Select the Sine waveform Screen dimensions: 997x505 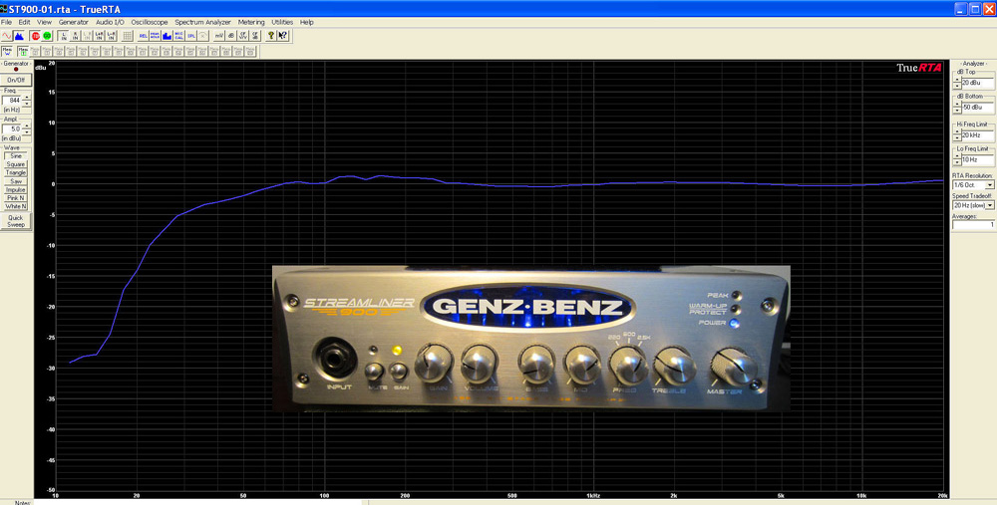pos(16,155)
